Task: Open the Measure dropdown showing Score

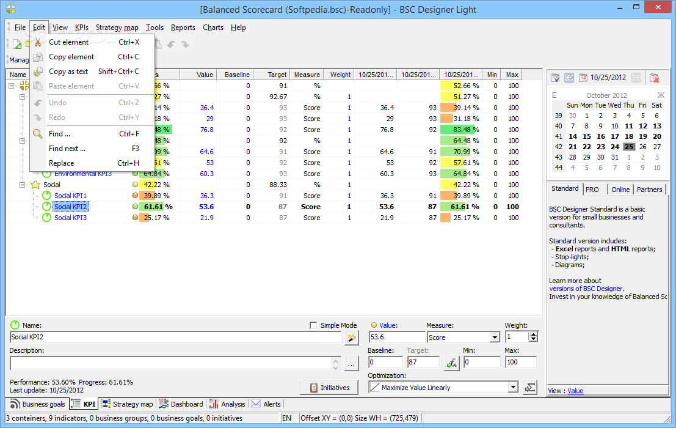Action: coord(495,338)
